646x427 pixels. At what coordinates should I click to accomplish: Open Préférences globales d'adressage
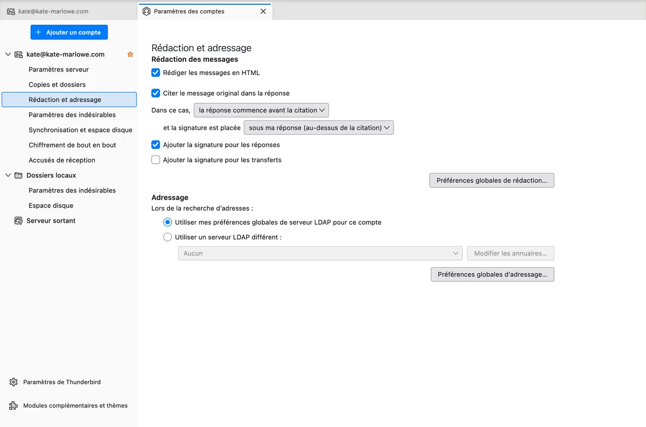(492, 274)
